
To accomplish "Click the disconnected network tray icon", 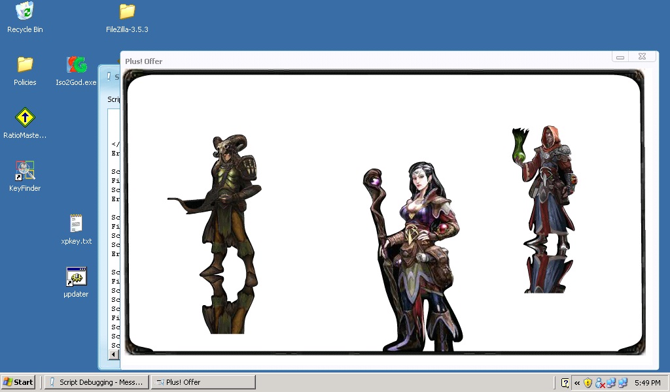I will click(x=599, y=383).
